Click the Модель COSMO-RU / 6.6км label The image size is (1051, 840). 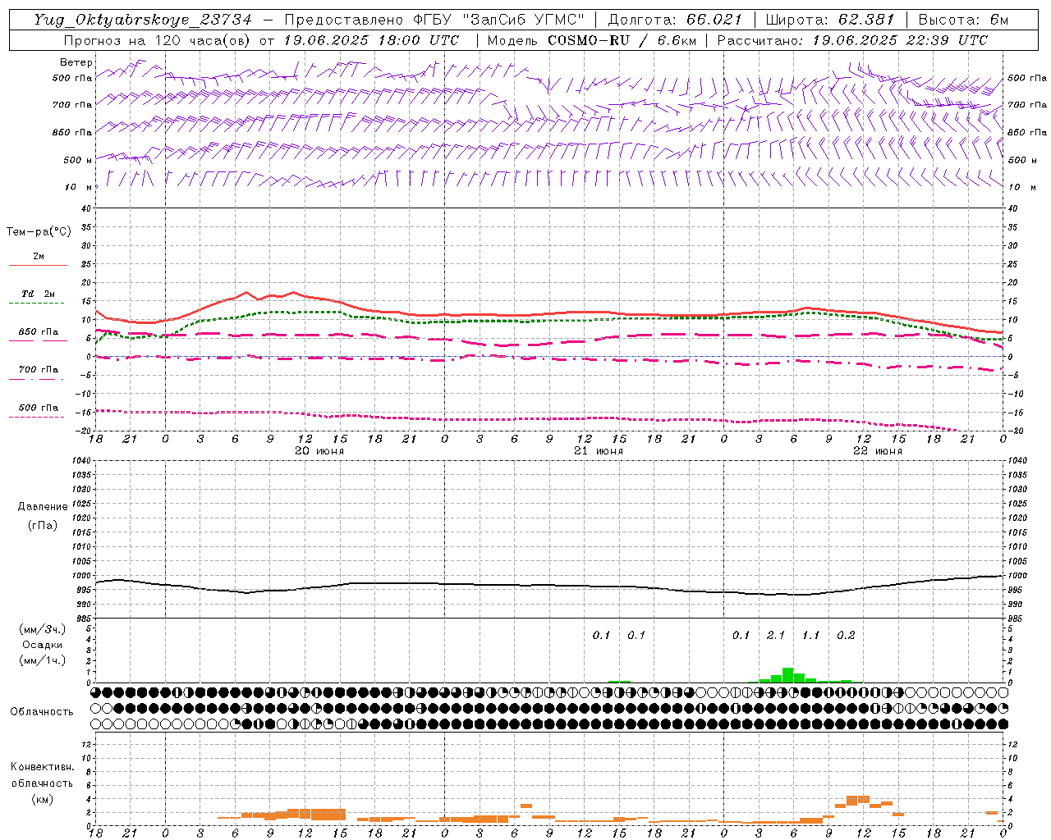coord(592,40)
